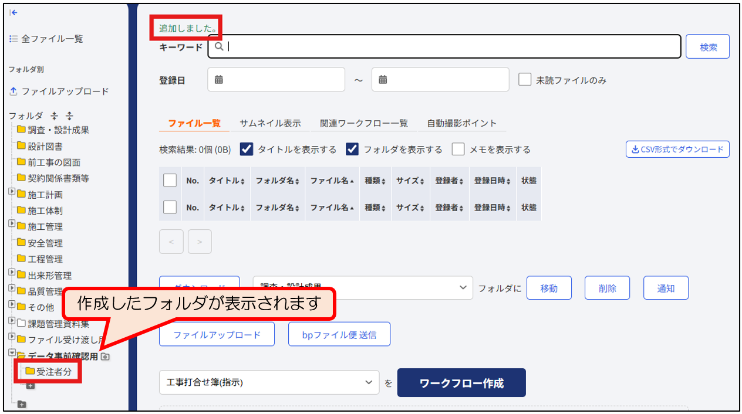Click the start 登録日 date field
Screen dimensions: 742x414
tap(276, 80)
